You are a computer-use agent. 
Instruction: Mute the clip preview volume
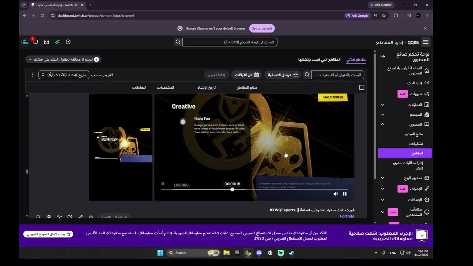coord(336,194)
